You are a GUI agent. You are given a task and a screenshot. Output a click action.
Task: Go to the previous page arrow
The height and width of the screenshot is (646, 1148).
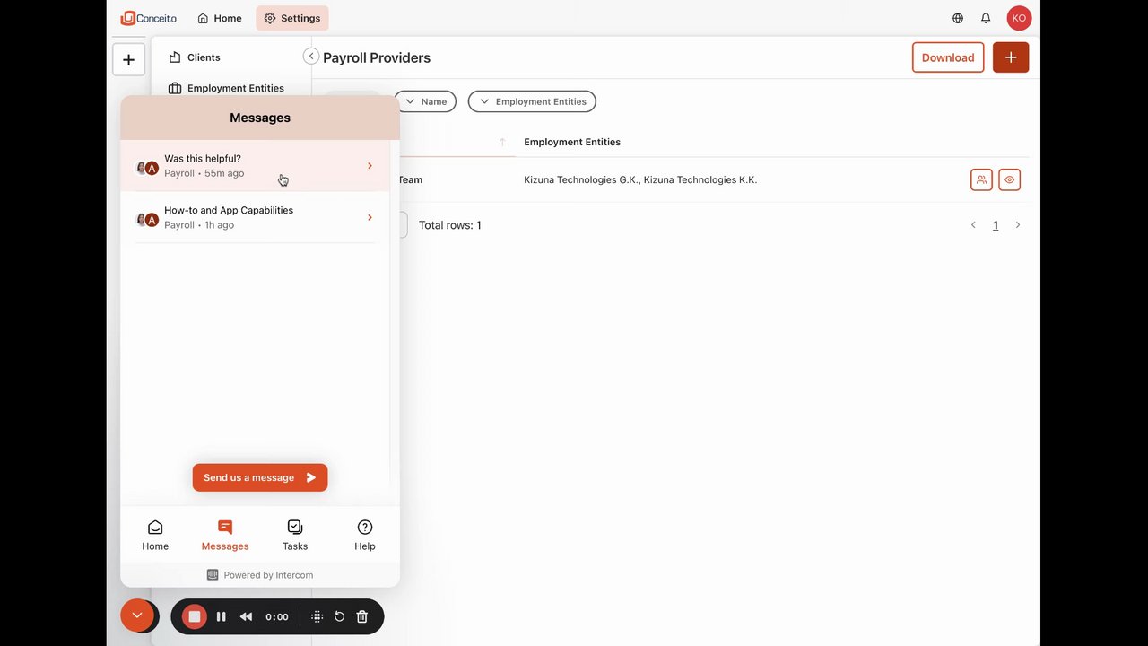tap(973, 225)
